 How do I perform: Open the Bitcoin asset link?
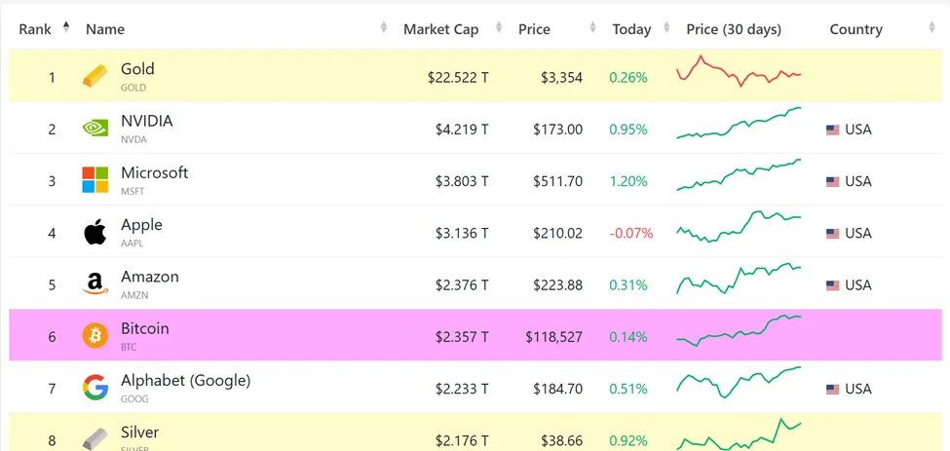click(x=144, y=329)
